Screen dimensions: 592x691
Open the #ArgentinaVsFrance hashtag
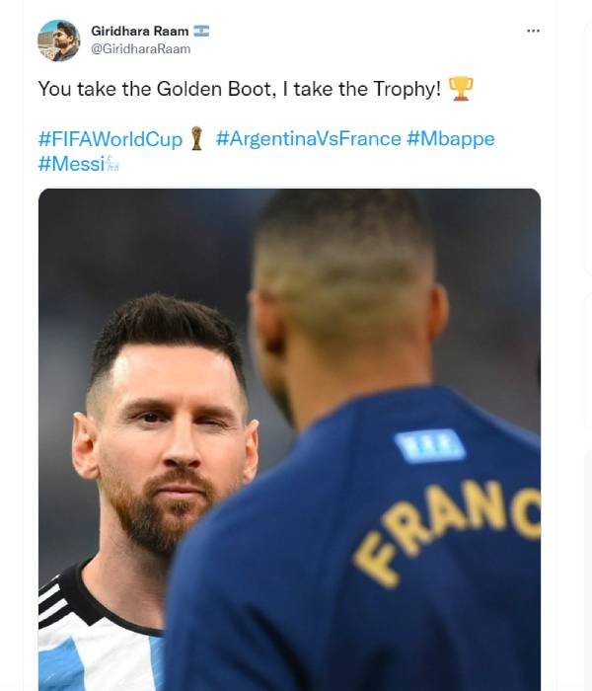click(x=308, y=139)
